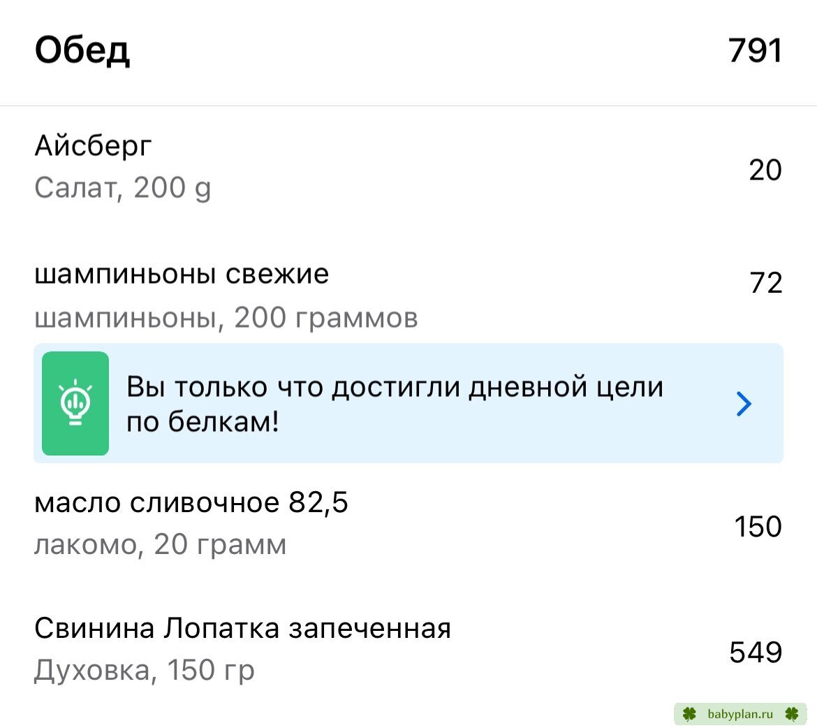Tap the 20 calories value for iceberg
Screen dimensions: 817x728
point(765,170)
